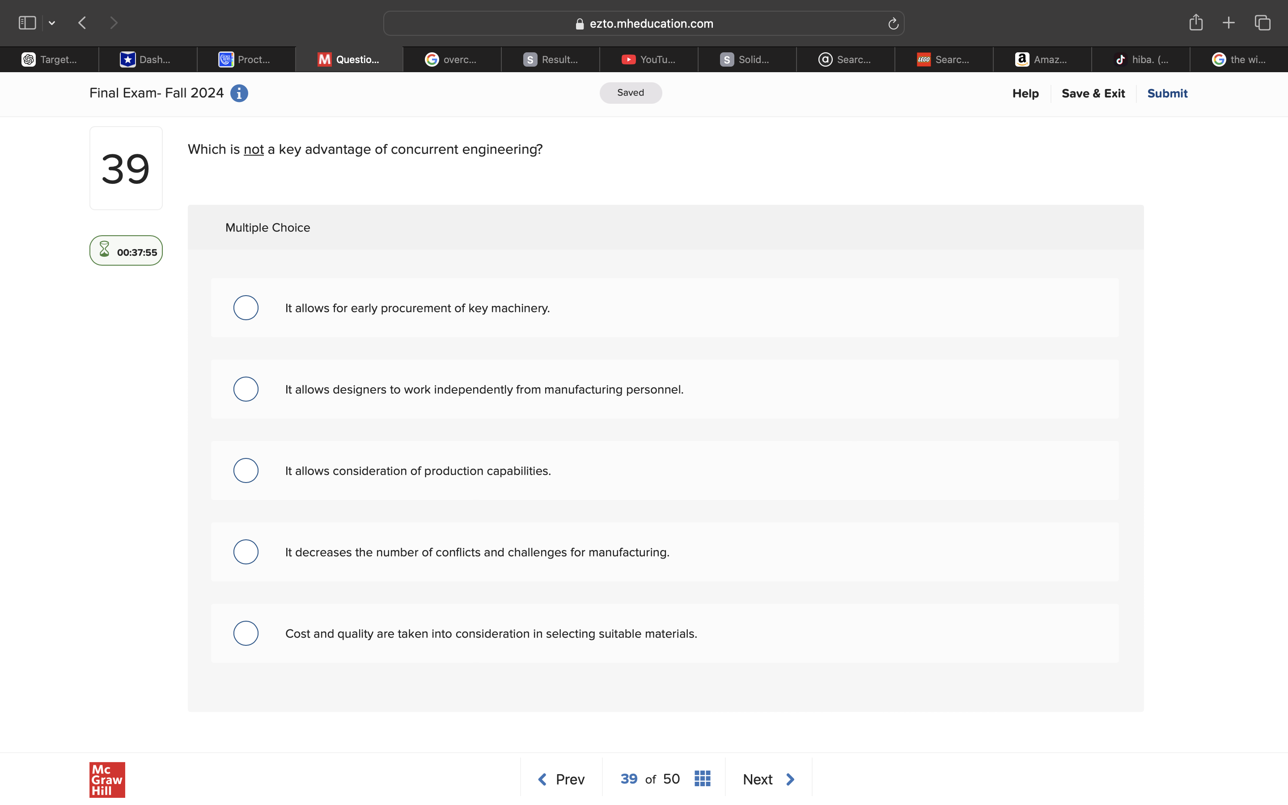Screen dimensions: 1288x805
Task: Toggle the Safari sidebar icon
Action: [x=27, y=22]
